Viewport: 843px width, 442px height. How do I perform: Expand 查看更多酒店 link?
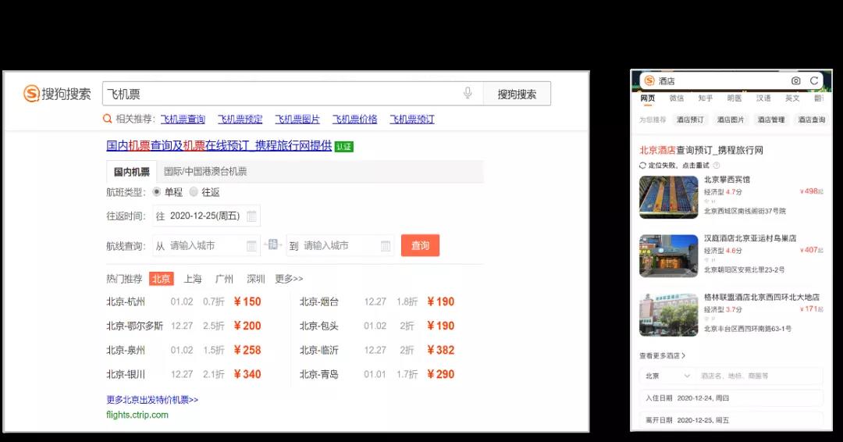(663, 355)
